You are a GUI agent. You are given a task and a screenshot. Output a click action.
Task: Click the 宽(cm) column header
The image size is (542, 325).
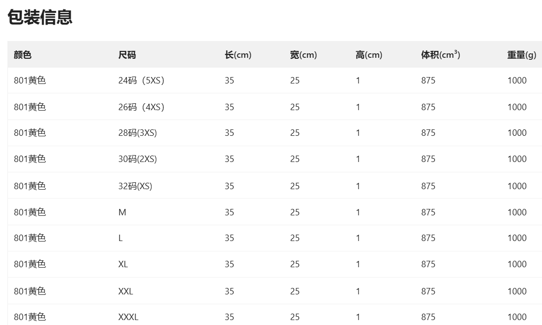tap(303, 55)
